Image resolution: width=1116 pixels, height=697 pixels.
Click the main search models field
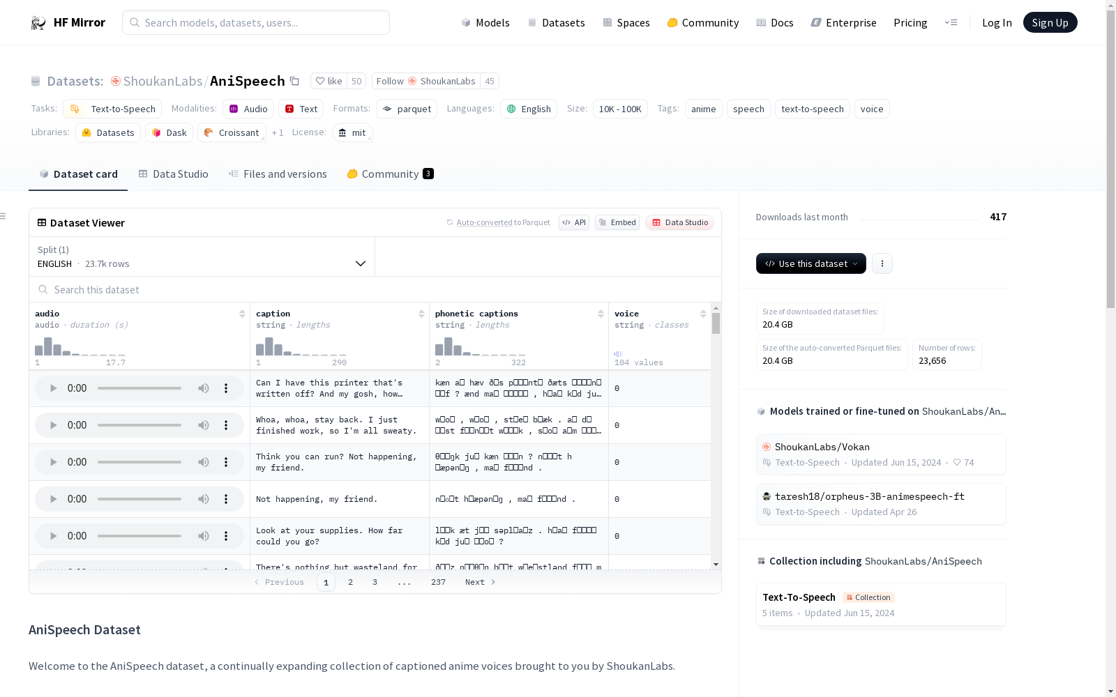(256, 22)
